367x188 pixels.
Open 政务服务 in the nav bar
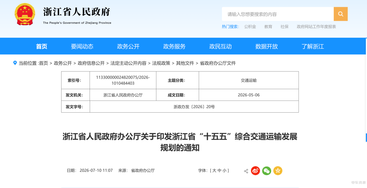174,46
